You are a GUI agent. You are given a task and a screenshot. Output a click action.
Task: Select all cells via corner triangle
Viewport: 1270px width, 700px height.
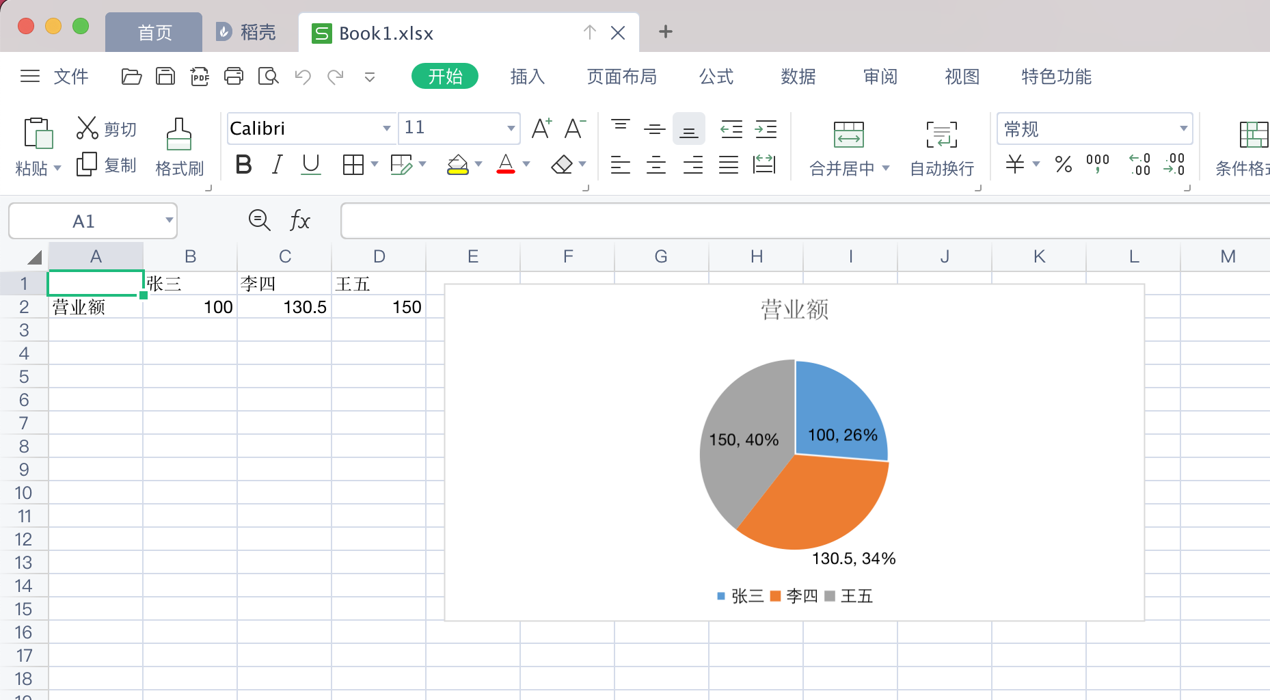pos(34,256)
